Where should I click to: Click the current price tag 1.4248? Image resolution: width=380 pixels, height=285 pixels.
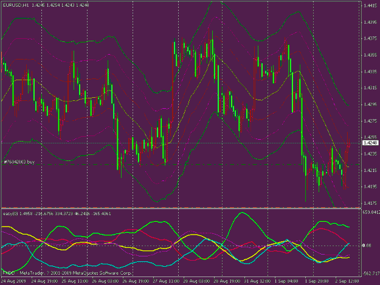[370, 143]
